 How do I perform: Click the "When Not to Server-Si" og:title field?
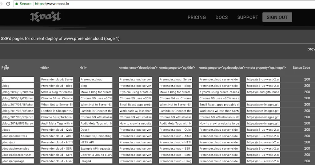175,105
